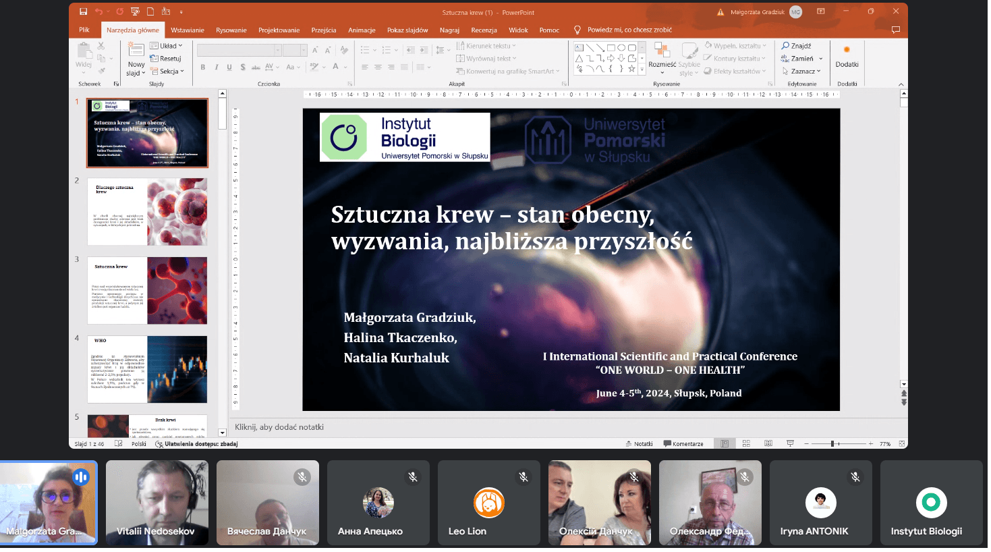This screenshot has width=991, height=552.
Task: Expand the Zamień replace dropdown arrow
Action: (821, 59)
